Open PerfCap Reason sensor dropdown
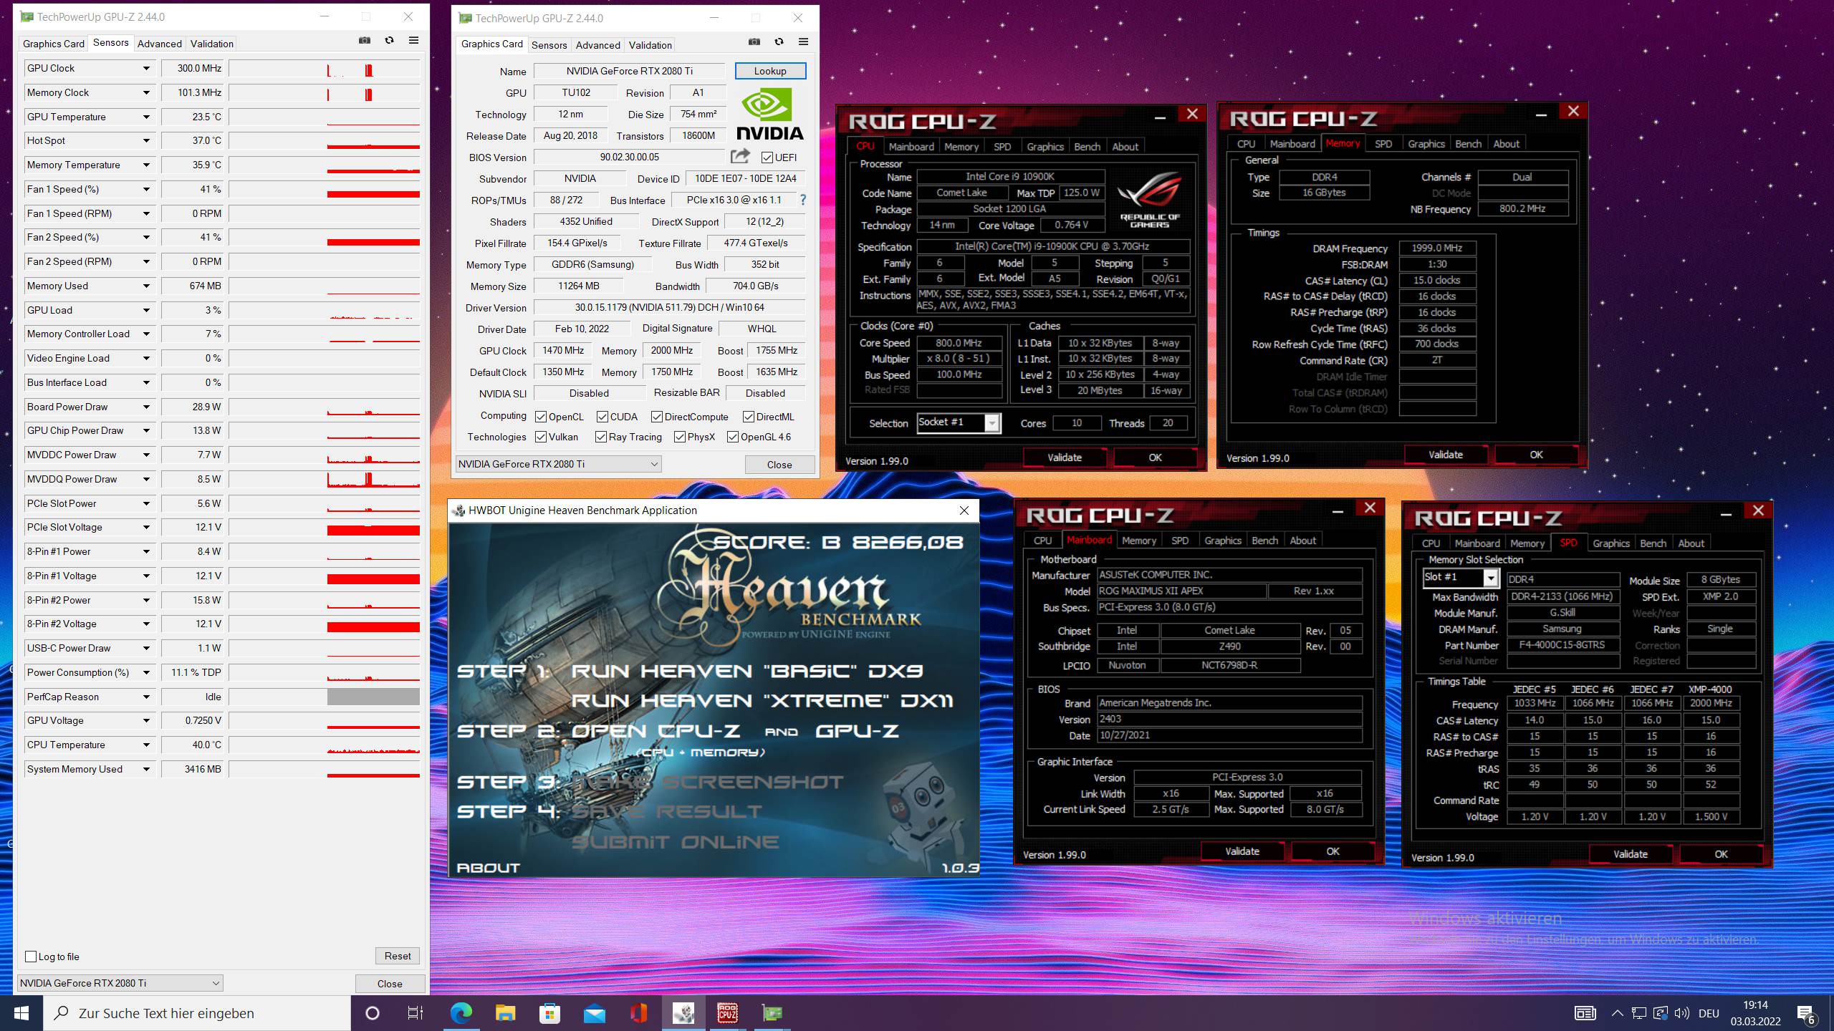This screenshot has height=1031, width=1834. point(146,697)
